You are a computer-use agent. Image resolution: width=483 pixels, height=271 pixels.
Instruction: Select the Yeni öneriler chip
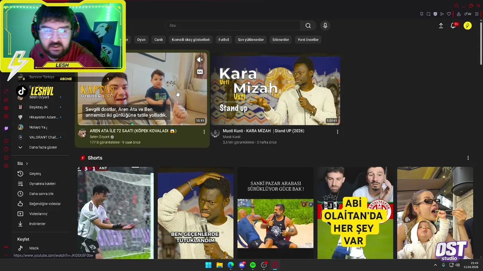pos(308,40)
